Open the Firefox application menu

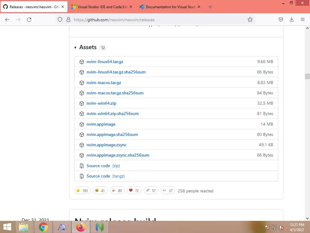[303, 19]
